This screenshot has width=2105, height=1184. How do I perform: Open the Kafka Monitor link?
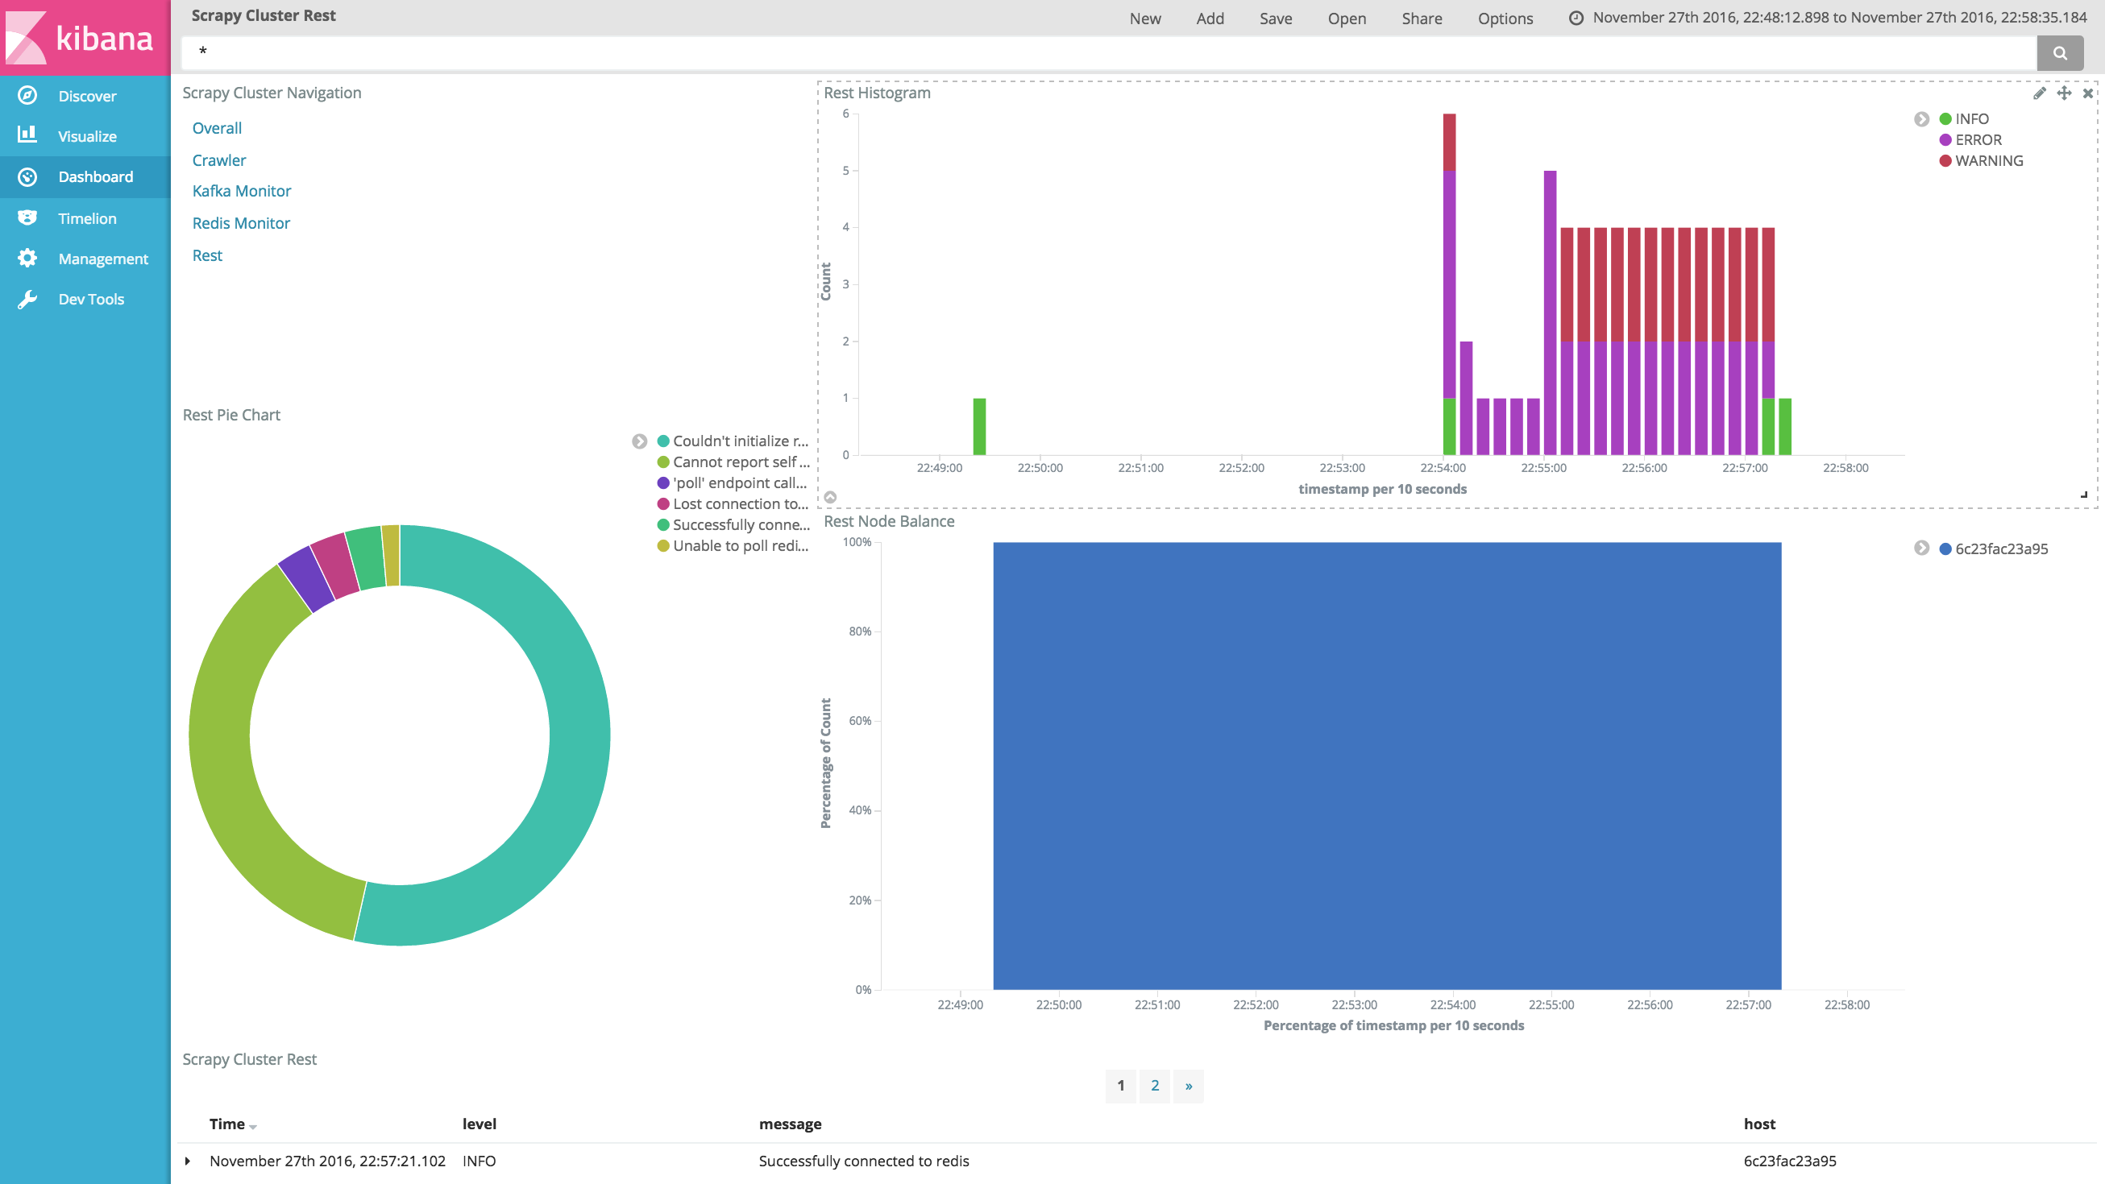click(241, 191)
